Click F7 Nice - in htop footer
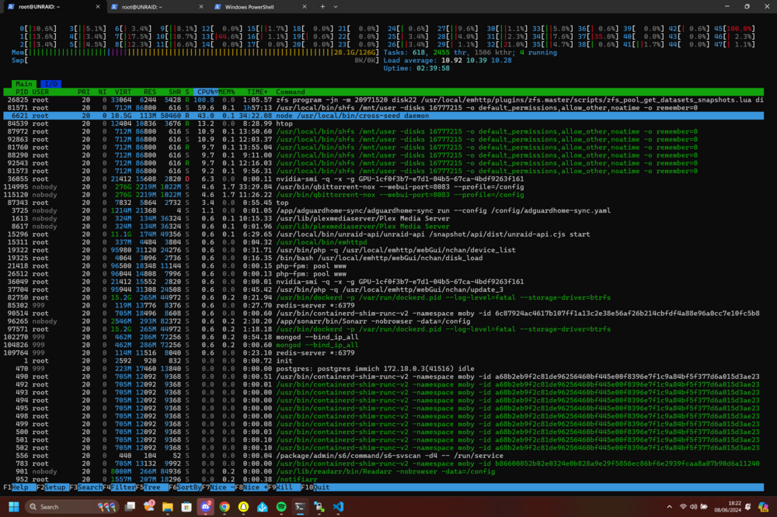Image resolution: width=777 pixels, height=517 pixels. coord(218,488)
